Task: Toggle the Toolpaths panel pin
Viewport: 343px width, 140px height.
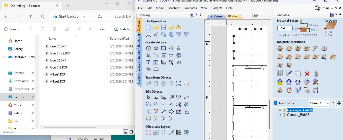Action: 340,15
